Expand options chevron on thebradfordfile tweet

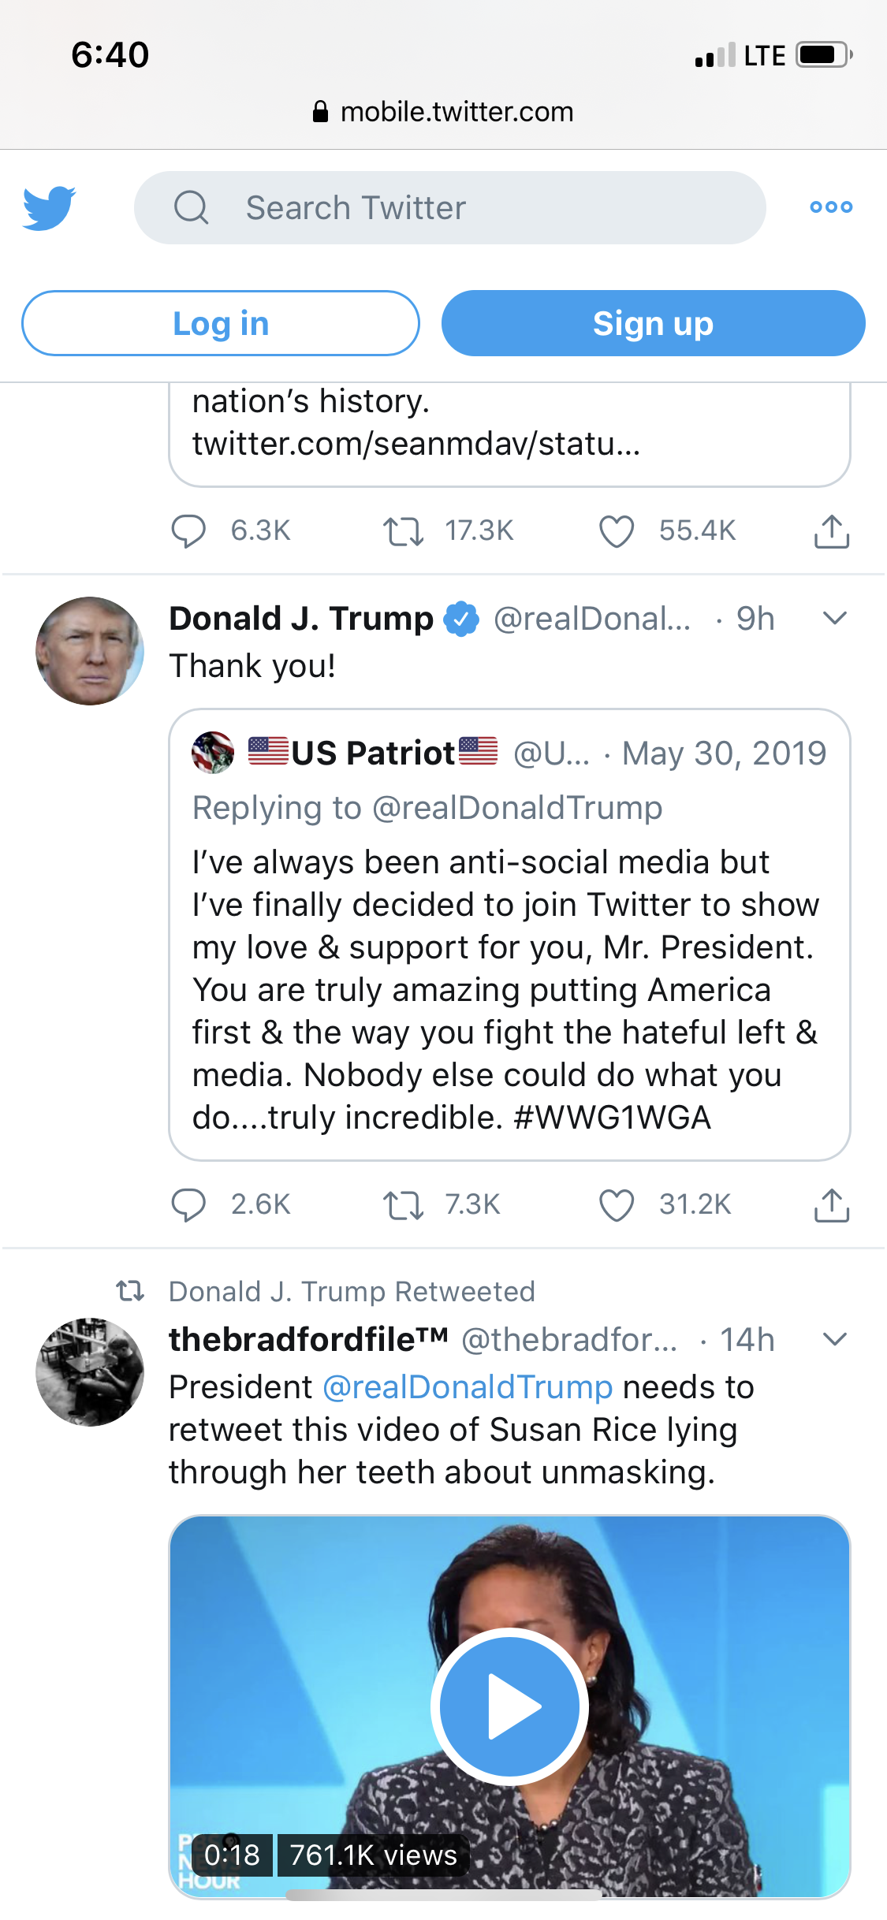point(834,1339)
